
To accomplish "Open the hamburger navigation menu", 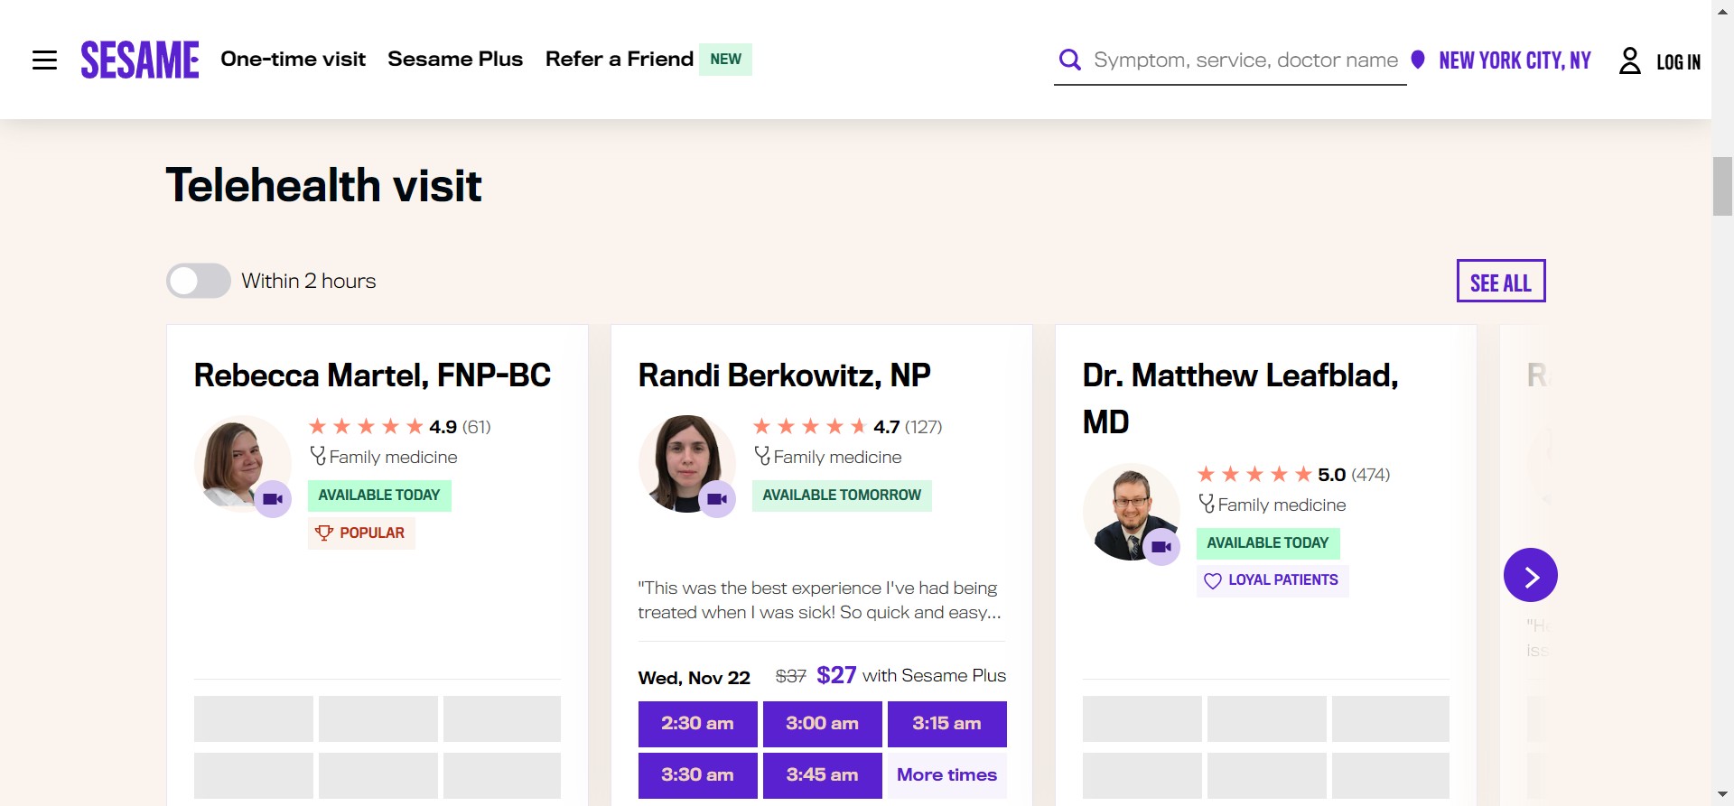I will [x=44, y=60].
